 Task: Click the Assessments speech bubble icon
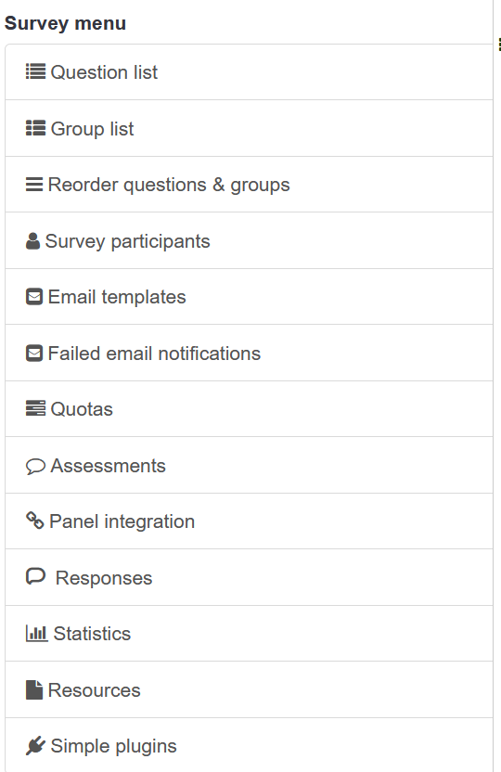pos(35,466)
